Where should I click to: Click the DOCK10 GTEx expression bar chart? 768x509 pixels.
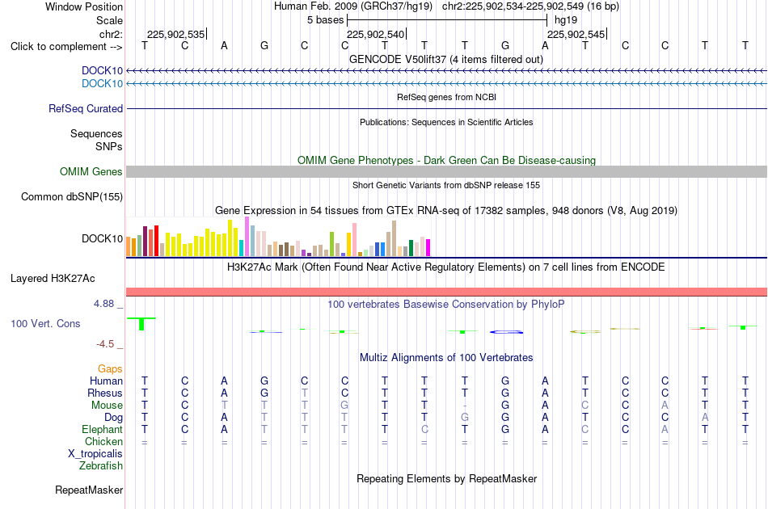tap(278, 238)
